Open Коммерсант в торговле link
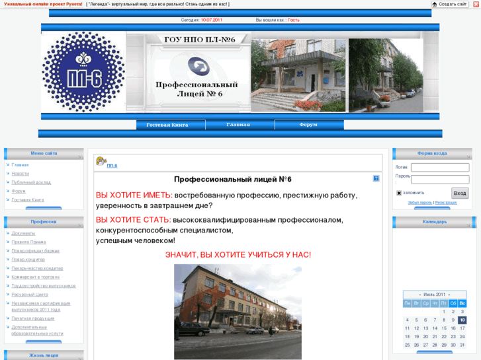 click(x=36, y=277)
